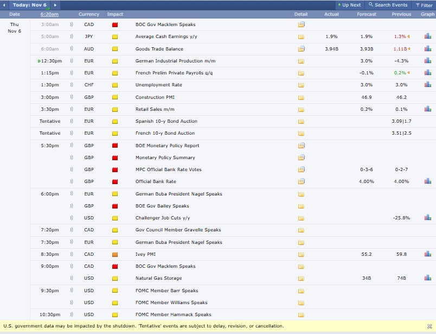Click the orange impact icon for Ivey PMI
Viewport: 436px width, 334px height.
tap(115, 254)
